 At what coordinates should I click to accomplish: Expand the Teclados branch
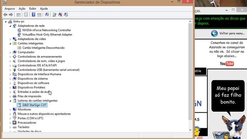(x=10, y=127)
